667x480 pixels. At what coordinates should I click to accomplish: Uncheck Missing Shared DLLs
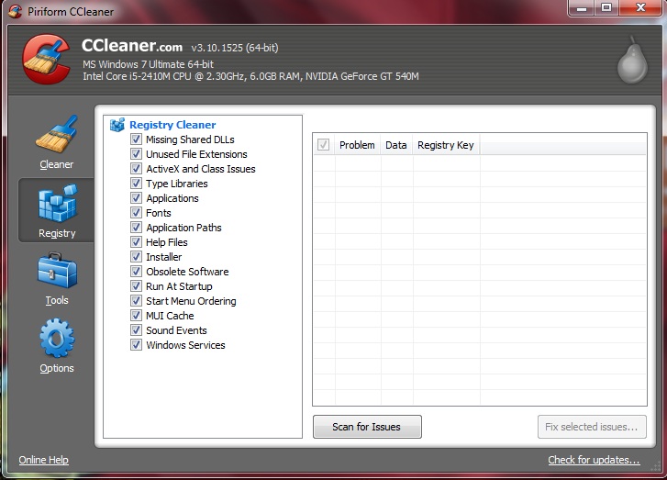136,140
